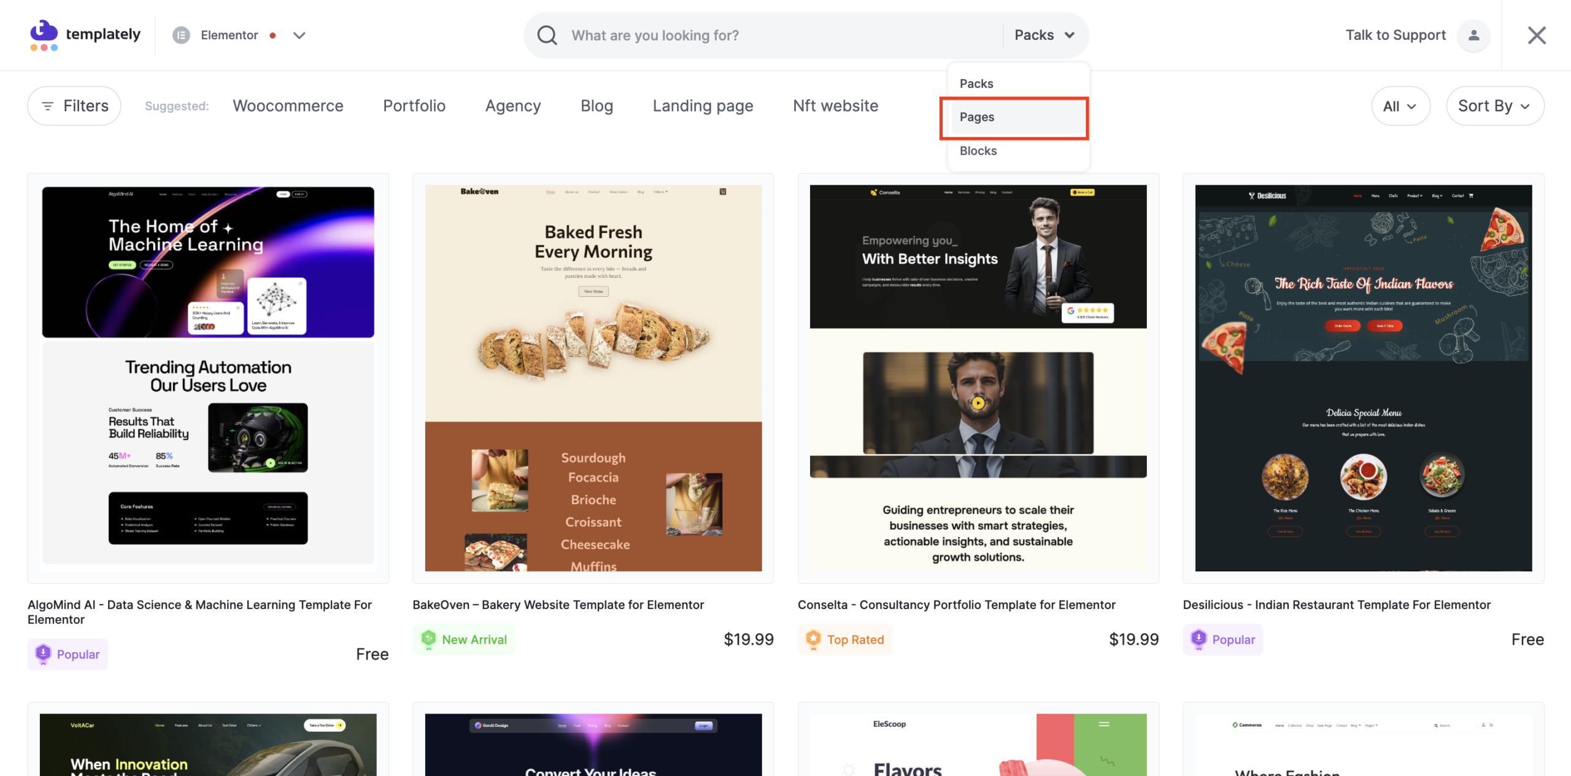Image resolution: width=1571 pixels, height=776 pixels.
Task: Click the Templately logo
Action: tap(85, 35)
